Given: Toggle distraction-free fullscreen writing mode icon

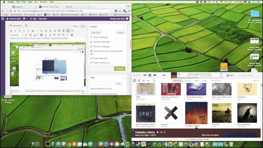Looking at the screenshot, I should (72, 31).
